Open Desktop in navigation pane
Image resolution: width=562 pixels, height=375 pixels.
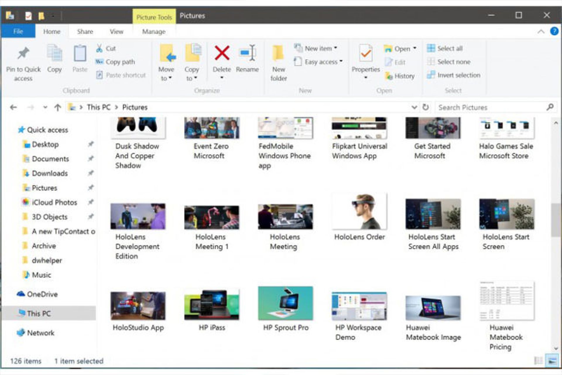41,144
